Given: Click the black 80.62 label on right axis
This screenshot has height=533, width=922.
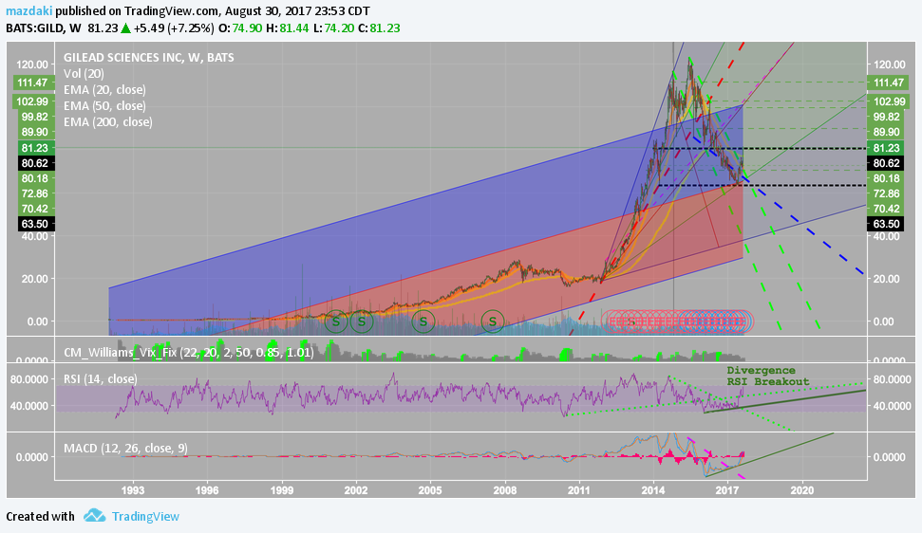Looking at the screenshot, I should (887, 163).
